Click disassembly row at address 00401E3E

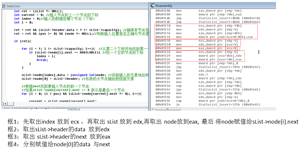coord(198,78)
